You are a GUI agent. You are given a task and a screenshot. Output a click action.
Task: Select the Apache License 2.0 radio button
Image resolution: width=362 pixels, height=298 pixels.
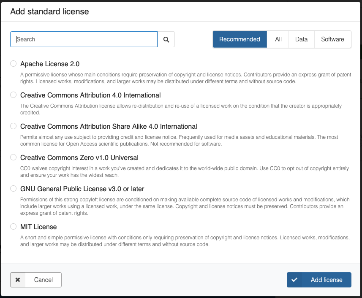coord(14,64)
